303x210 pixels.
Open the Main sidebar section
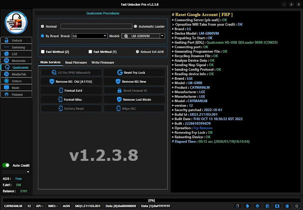[x=17, y=87]
